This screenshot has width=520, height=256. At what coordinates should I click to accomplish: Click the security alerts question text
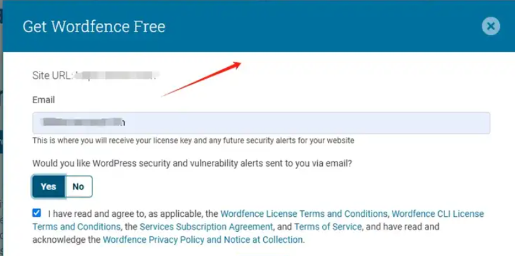pos(192,163)
